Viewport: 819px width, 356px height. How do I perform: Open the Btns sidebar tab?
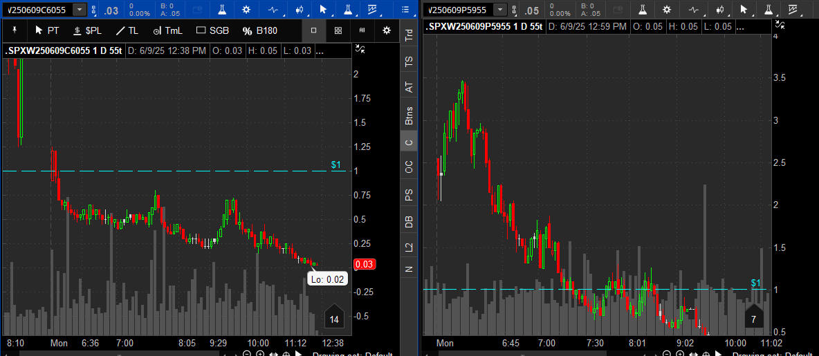coord(409,115)
